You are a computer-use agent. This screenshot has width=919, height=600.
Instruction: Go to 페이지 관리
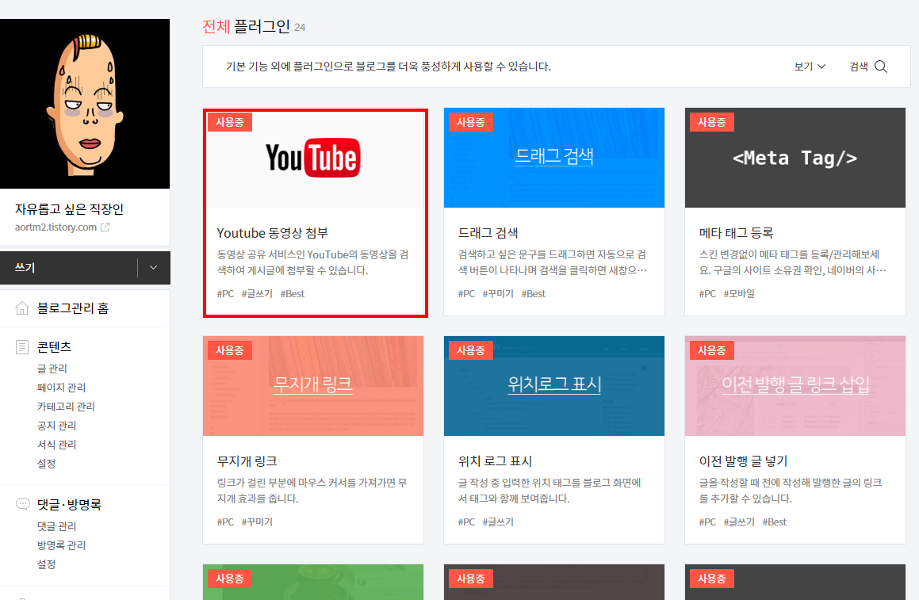62,388
